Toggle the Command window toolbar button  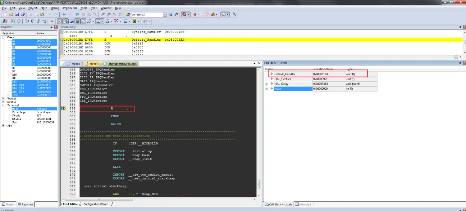[60, 21]
